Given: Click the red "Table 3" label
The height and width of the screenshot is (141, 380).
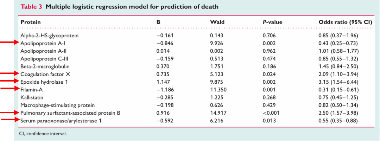Looking at the screenshot, I should coord(32,7).
